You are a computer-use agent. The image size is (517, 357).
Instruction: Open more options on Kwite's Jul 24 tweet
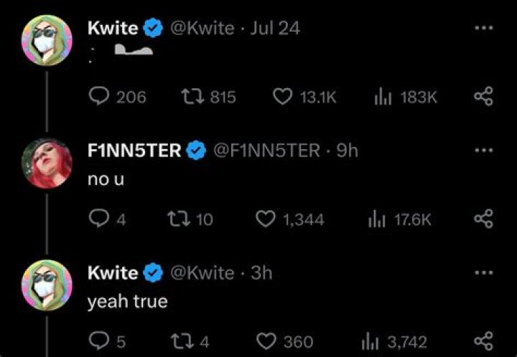[x=485, y=29]
